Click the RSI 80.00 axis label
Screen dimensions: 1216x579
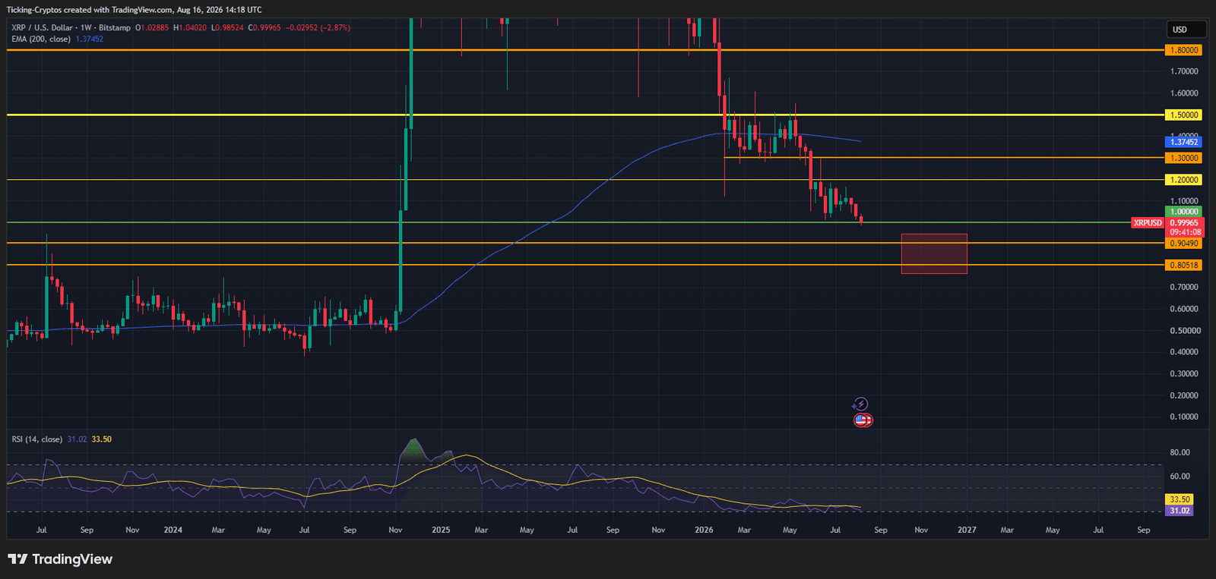point(1180,452)
